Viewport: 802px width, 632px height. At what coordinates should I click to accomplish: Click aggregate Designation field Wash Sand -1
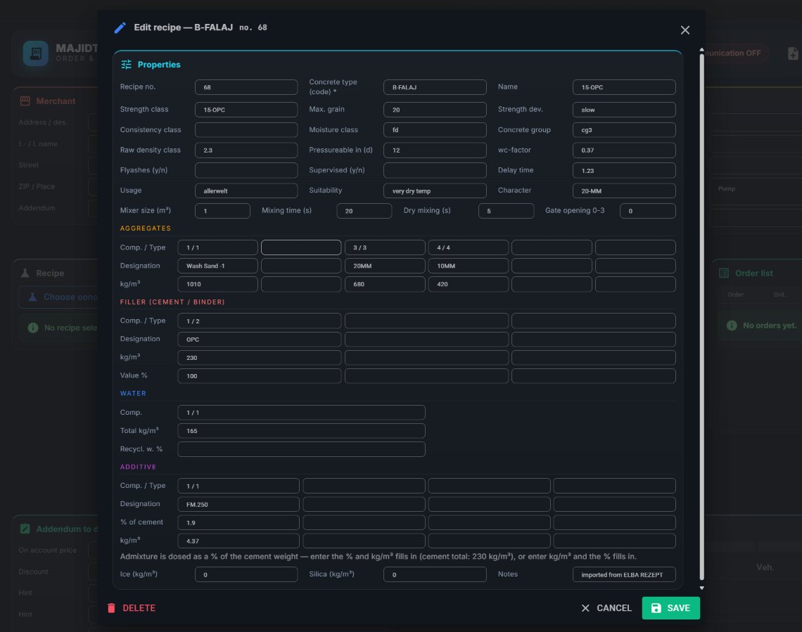[217, 266]
